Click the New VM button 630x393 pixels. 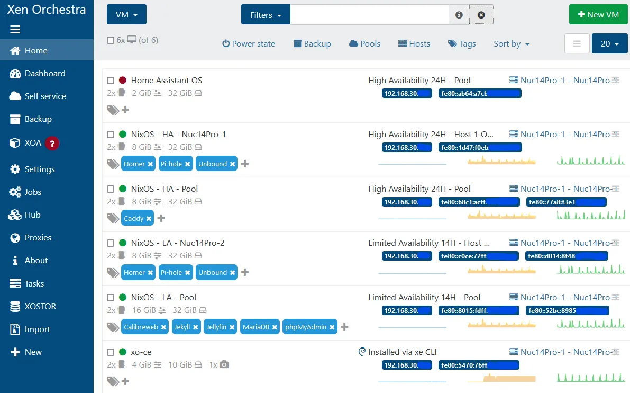598,15
